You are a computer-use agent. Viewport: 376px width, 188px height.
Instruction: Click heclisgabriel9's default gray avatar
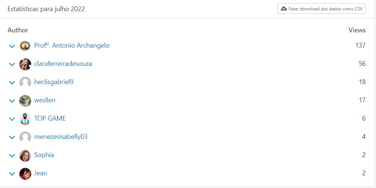click(25, 82)
